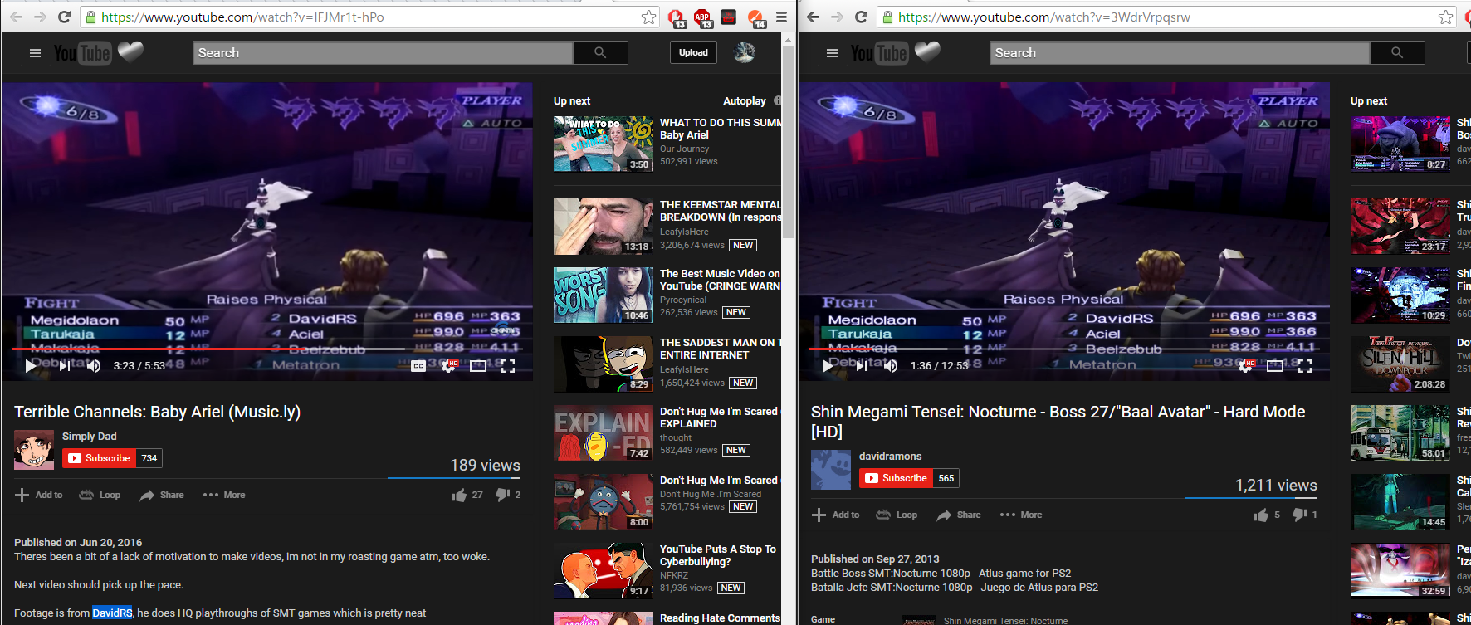Screen dimensions: 1471x625
Task: Open the highlighted DavidRS link in the description
Action: [x=112, y=613]
